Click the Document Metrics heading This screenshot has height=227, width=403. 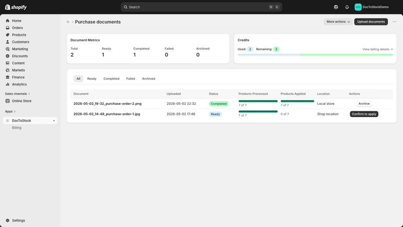click(85, 40)
